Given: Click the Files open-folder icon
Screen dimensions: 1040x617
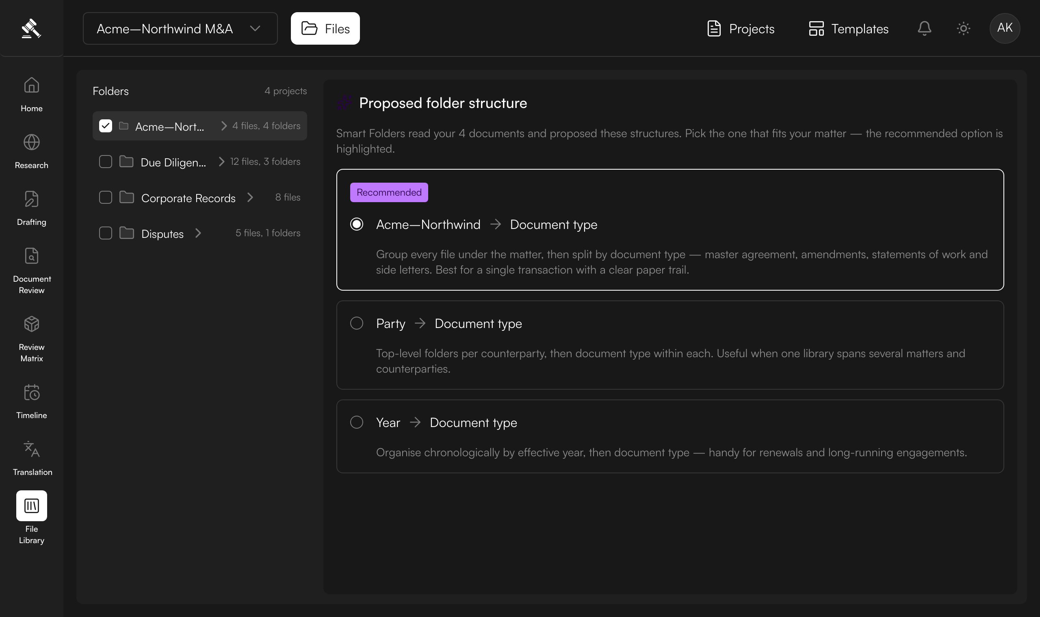Looking at the screenshot, I should point(309,28).
